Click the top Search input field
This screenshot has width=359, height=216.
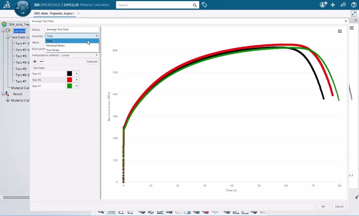154,5
